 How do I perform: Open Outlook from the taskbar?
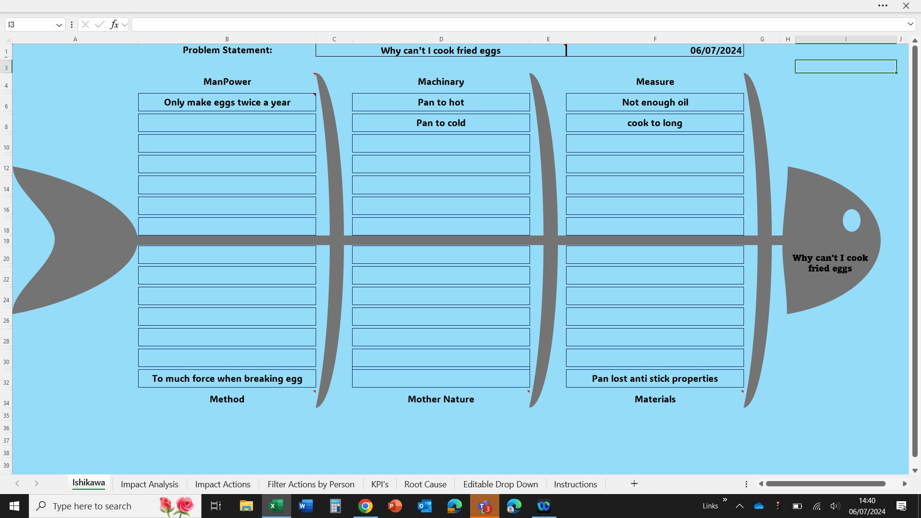[x=424, y=506]
